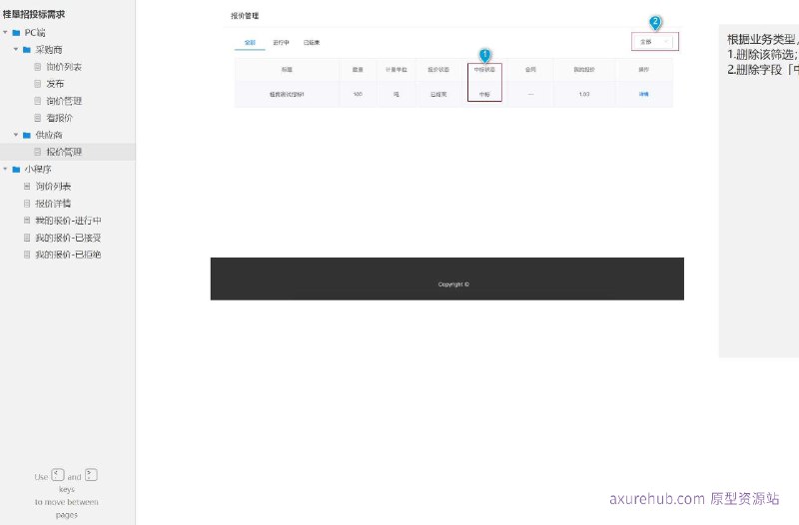This screenshot has width=799, height=525.
Task: Open the 我的报价-进行中 page
Action: [x=68, y=221]
